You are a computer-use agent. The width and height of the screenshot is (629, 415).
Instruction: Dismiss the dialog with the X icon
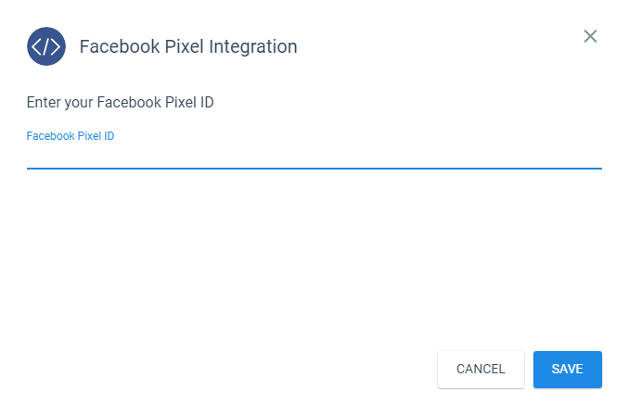590,36
